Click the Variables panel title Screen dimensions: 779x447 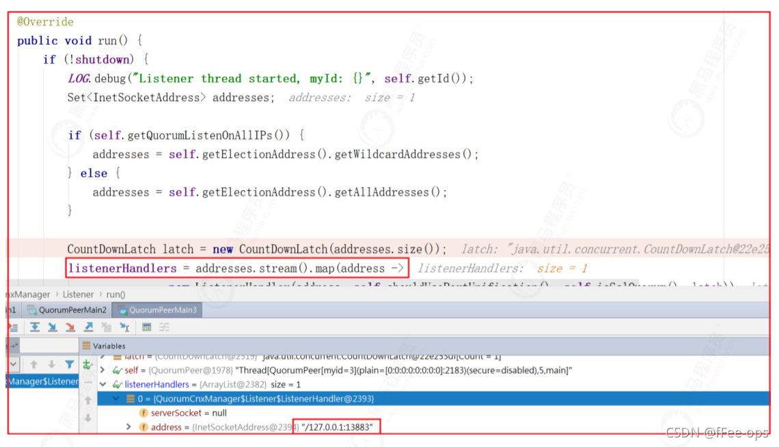point(109,346)
